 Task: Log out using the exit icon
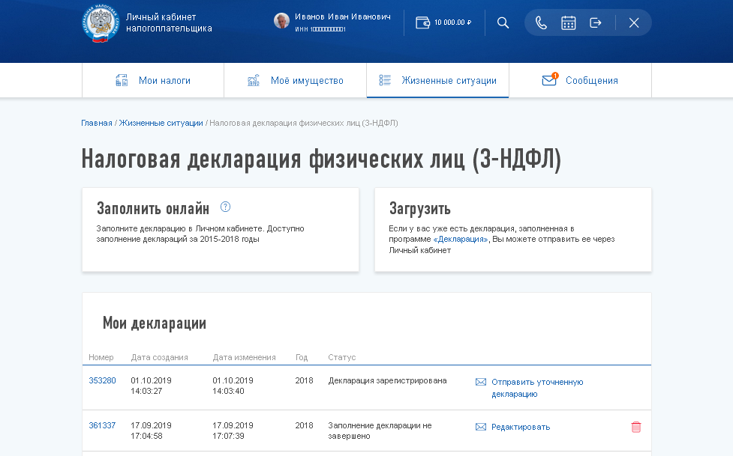[x=595, y=22]
